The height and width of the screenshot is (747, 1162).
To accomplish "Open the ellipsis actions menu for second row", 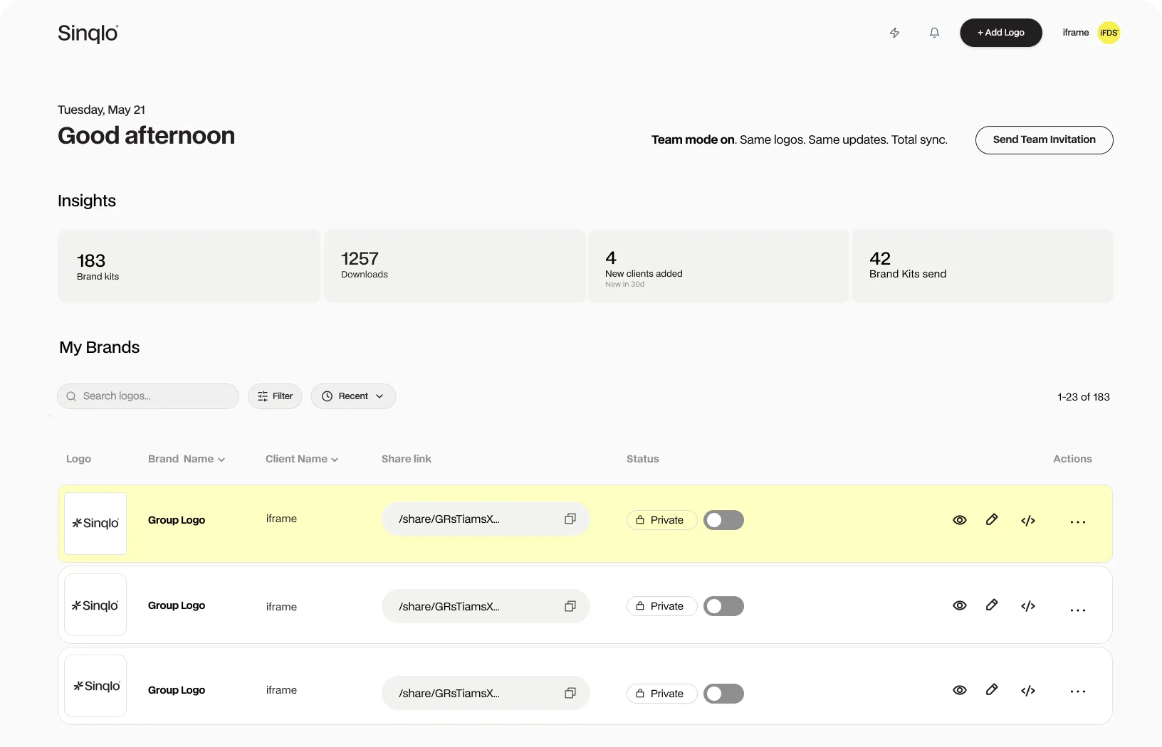I will click(1078, 610).
